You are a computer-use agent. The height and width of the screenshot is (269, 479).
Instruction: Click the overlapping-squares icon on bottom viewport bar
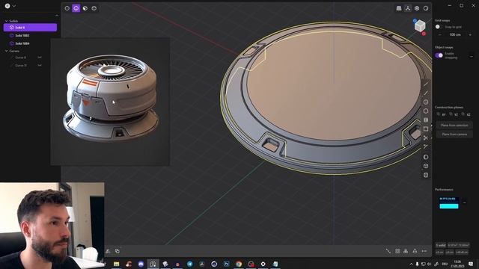pos(118,251)
